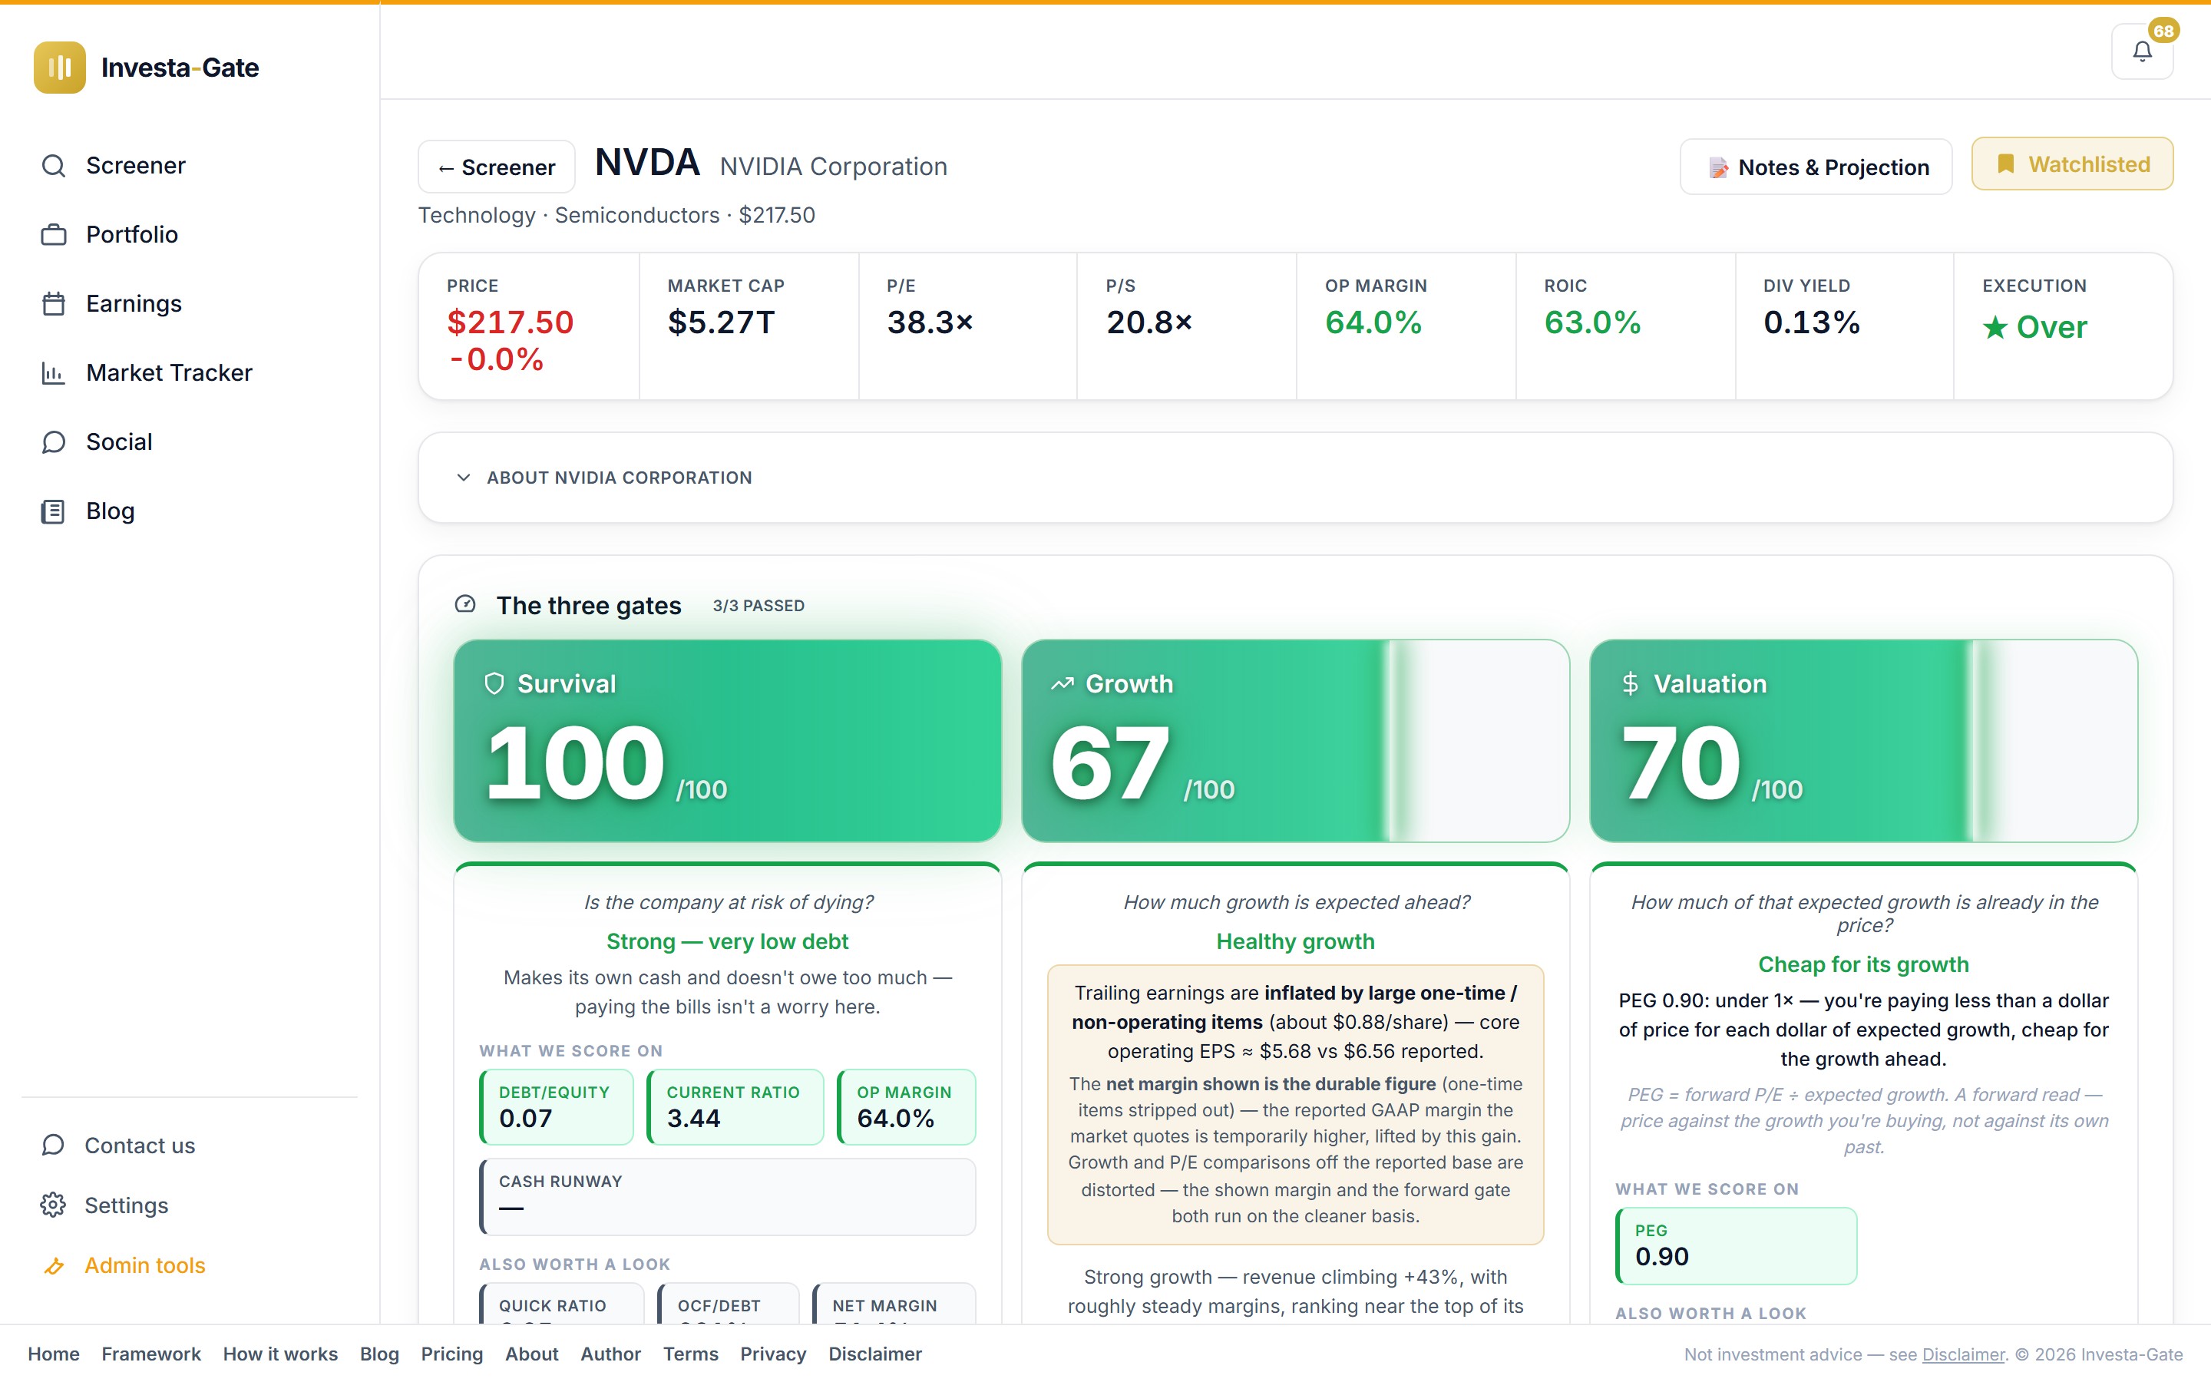The width and height of the screenshot is (2211, 1382).
Task: Click the 3/3 PASSED label
Action: (758, 605)
